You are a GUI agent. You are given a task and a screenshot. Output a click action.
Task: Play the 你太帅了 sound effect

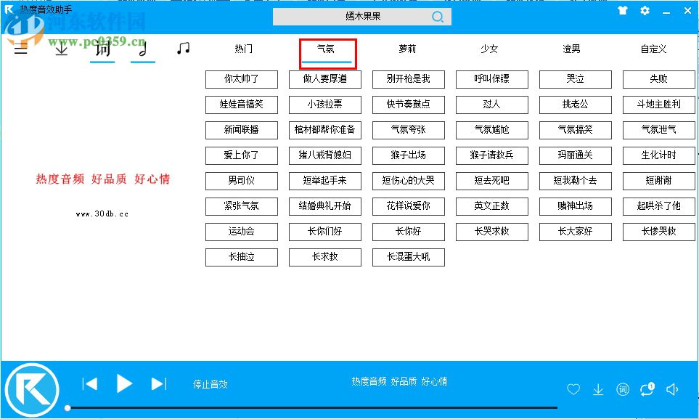click(x=242, y=79)
